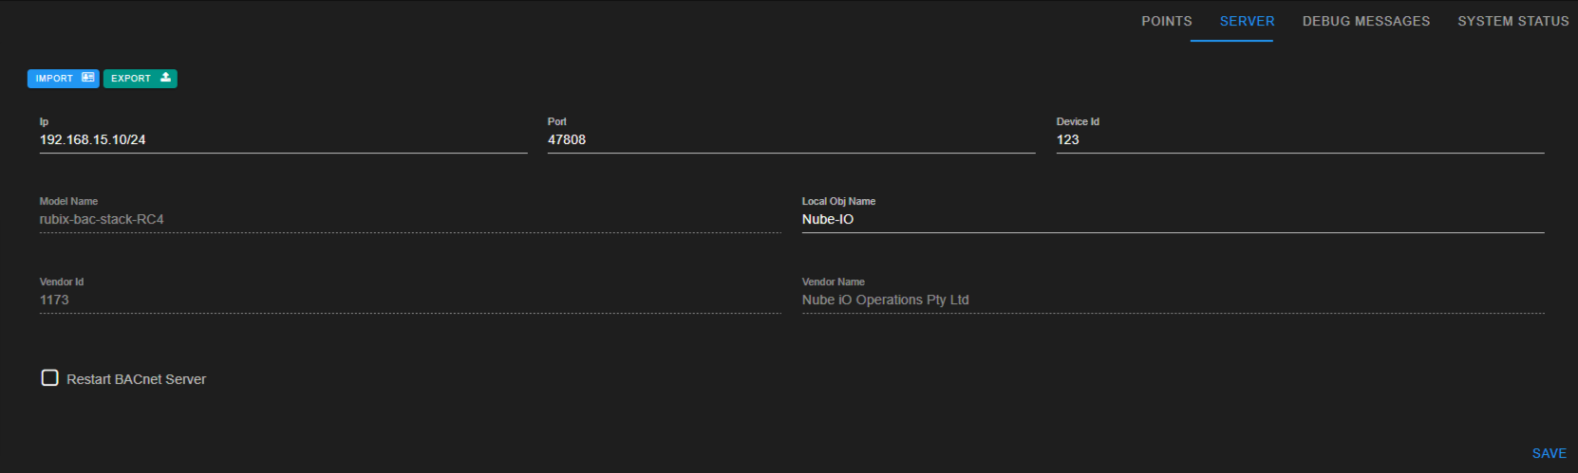This screenshot has width=1578, height=473.
Task: Focus the Ip address field
Action: coord(283,139)
